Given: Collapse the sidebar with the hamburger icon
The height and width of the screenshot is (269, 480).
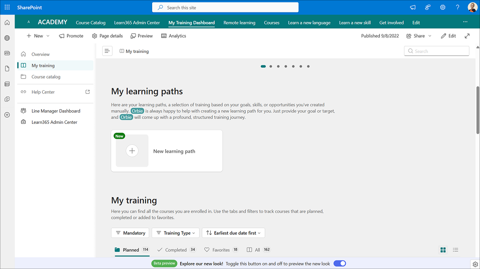Looking at the screenshot, I should 107,51.
